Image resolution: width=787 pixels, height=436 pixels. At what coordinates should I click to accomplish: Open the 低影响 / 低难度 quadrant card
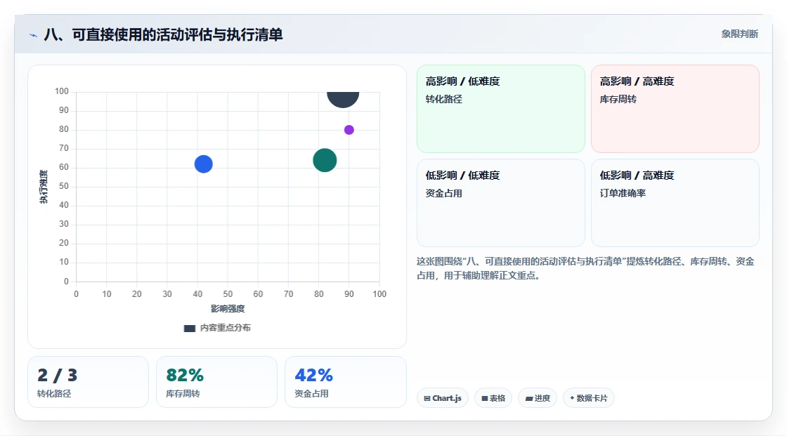[x=501, y=203]
